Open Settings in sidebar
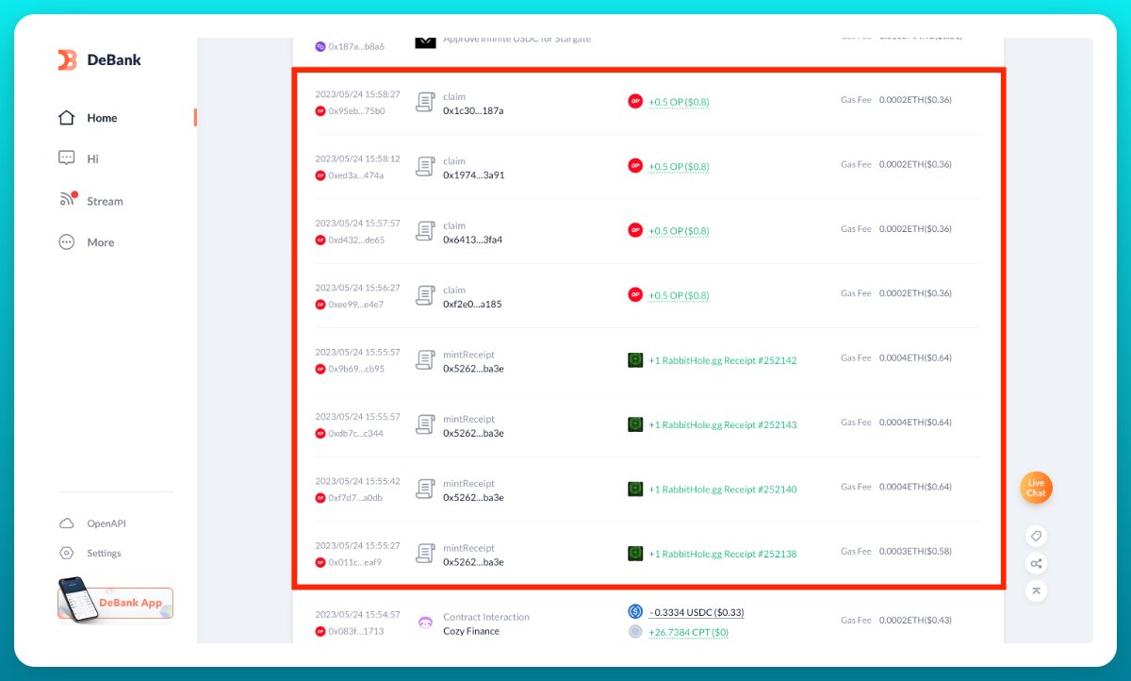The width and height of the screenshot is (1131, 681). tap(105, 554)
